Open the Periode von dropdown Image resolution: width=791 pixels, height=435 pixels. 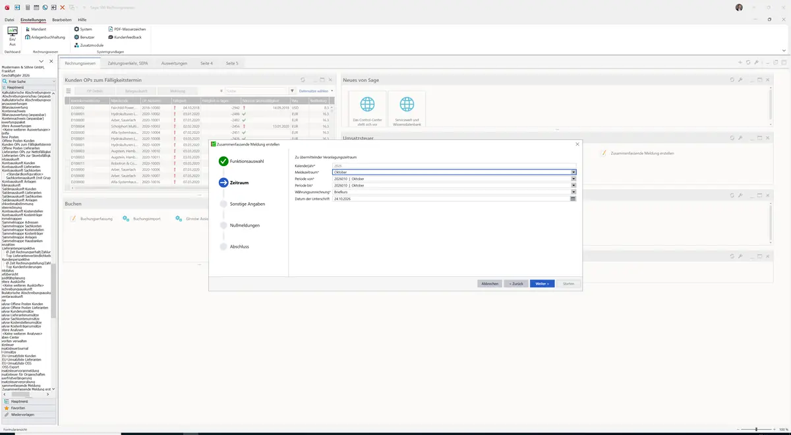tap(573, 179)
